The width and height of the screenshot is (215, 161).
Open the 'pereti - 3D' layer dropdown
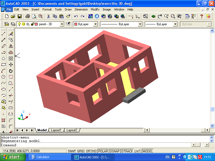(62, 24)
